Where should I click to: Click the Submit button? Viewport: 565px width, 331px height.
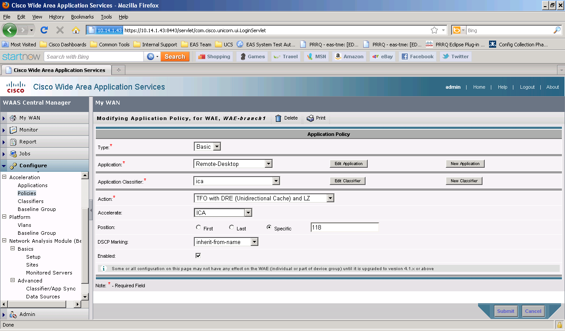point(505,311)
